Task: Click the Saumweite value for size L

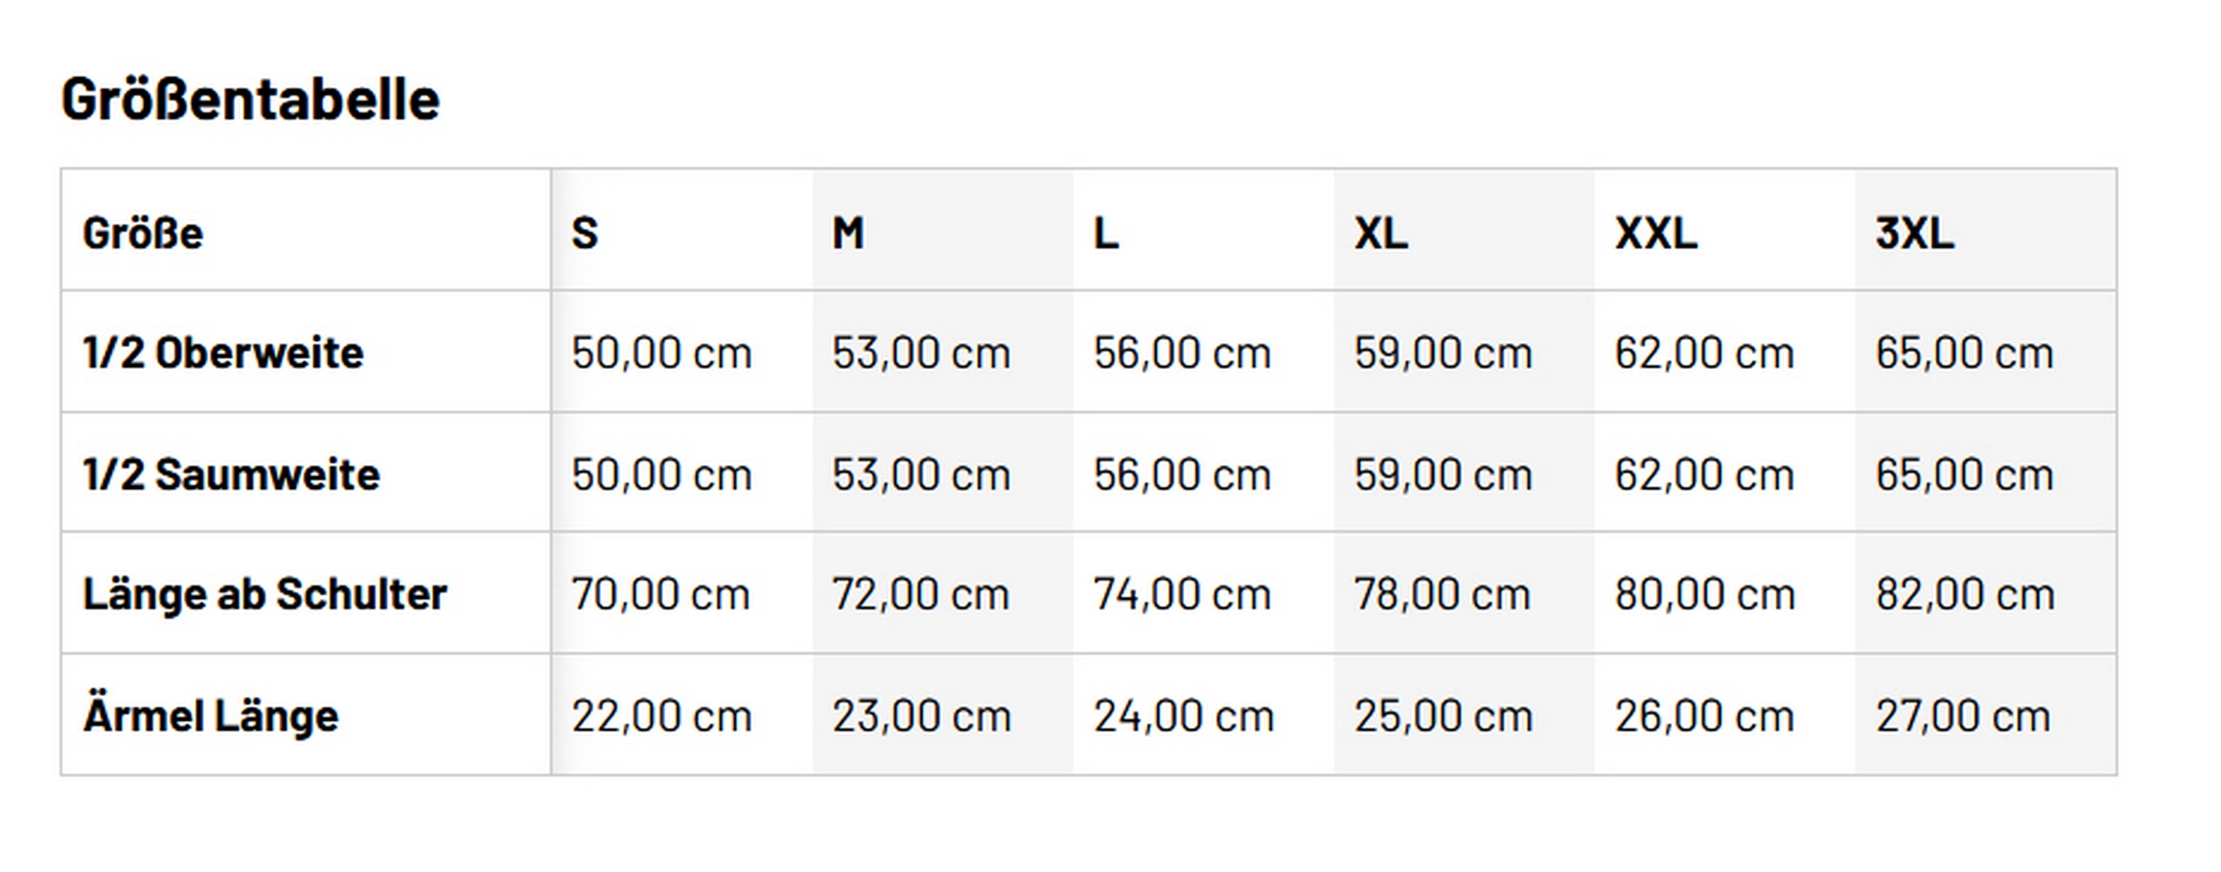Action: (x=1182, y=474)
